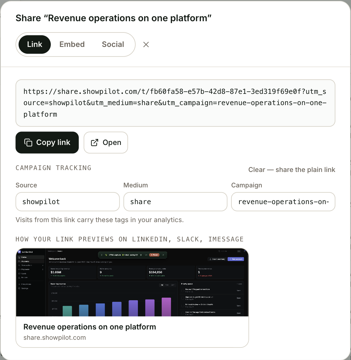Click Clear — share the plain link
Screen dimensions: 351x360
pos(292,170)
